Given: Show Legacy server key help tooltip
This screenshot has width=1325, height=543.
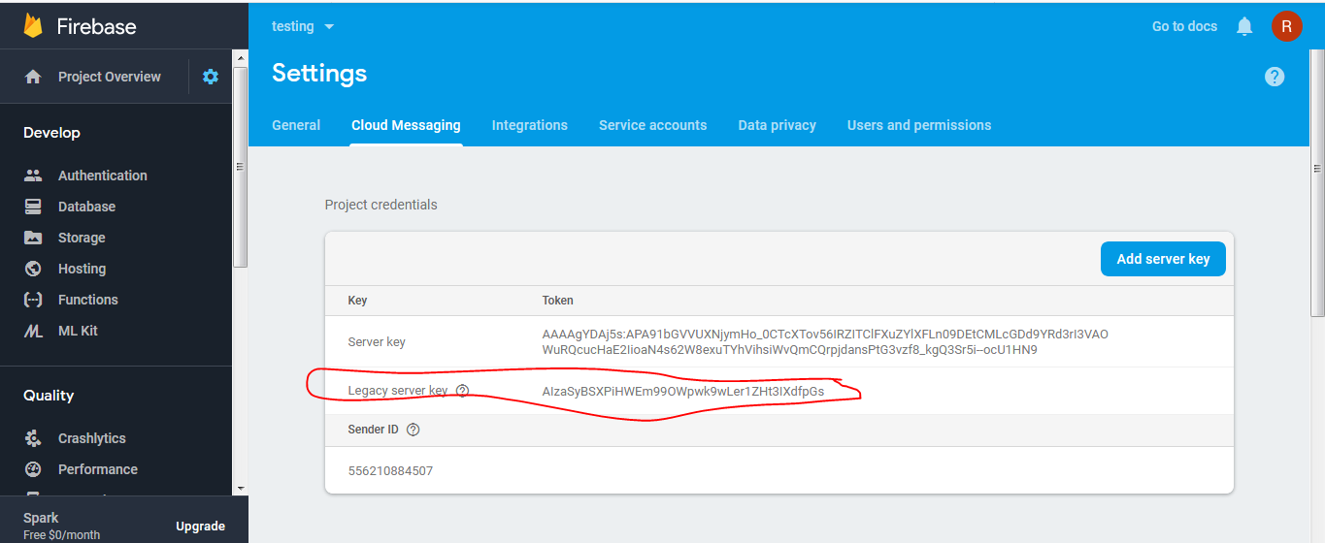Looking at the screenshot, I should pos(462,391).
